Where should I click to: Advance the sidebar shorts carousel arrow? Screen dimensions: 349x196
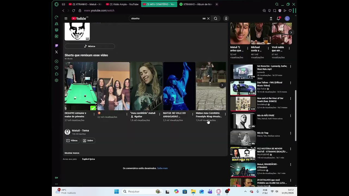(291, 32)
